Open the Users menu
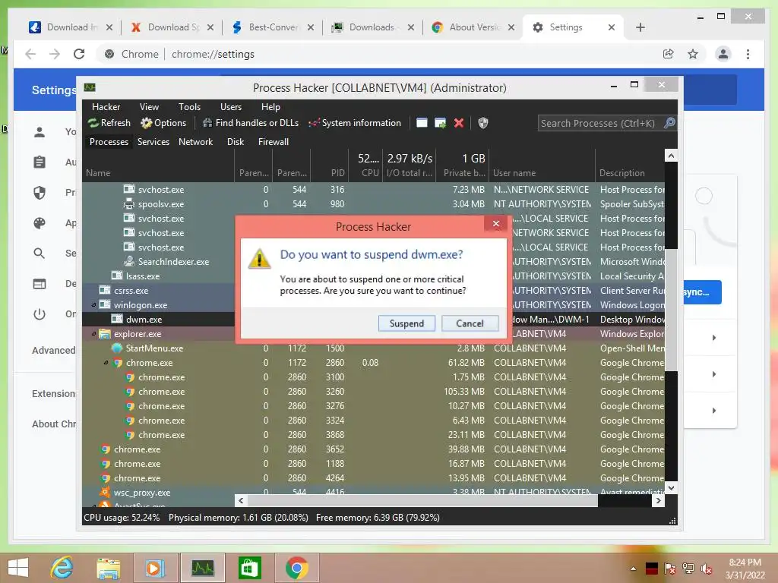 (231, 107)
